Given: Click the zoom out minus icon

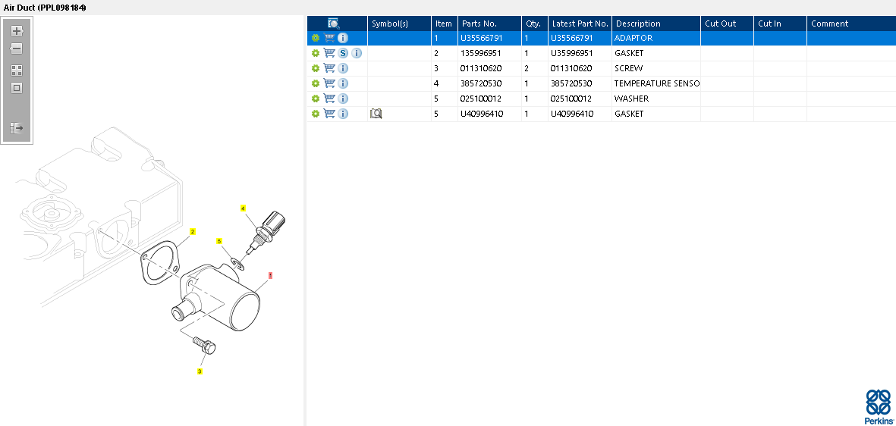Looking at the screenshot, I should 17,49.
